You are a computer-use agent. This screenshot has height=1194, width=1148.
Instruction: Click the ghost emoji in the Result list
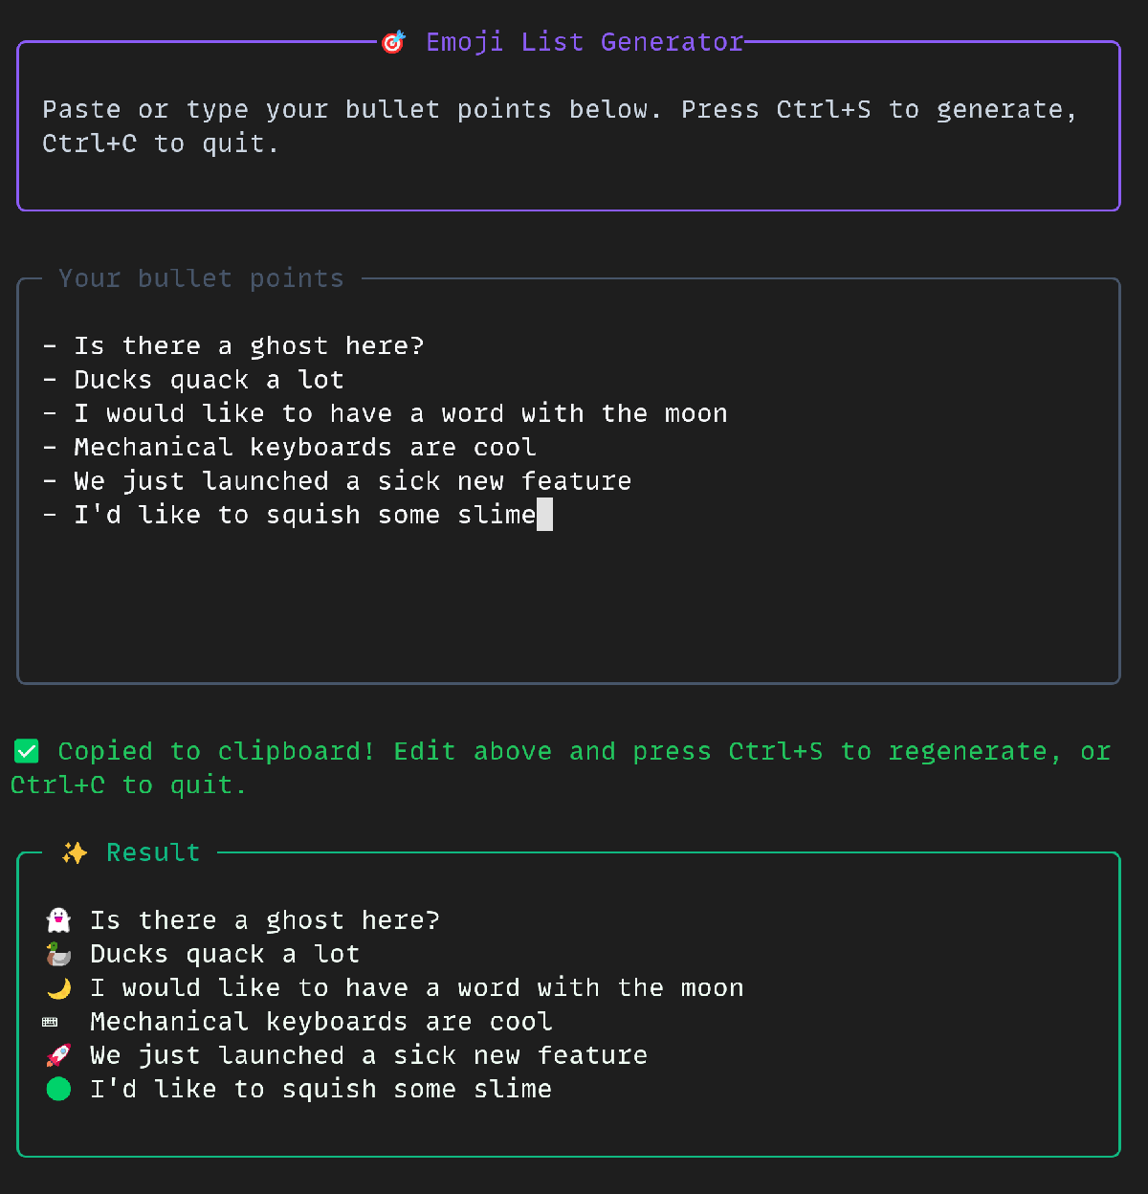click(x=57, y=919)
